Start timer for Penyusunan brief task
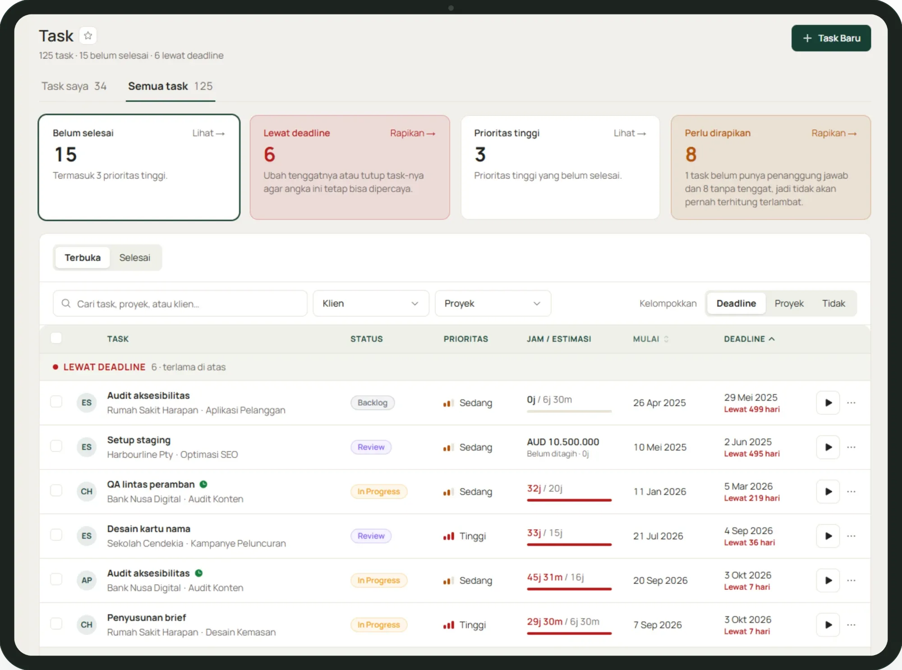Screen dimensions: 902x670 point(828,625)
